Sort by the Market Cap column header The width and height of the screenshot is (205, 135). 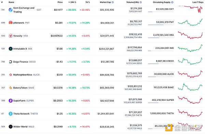click(105, 2)
